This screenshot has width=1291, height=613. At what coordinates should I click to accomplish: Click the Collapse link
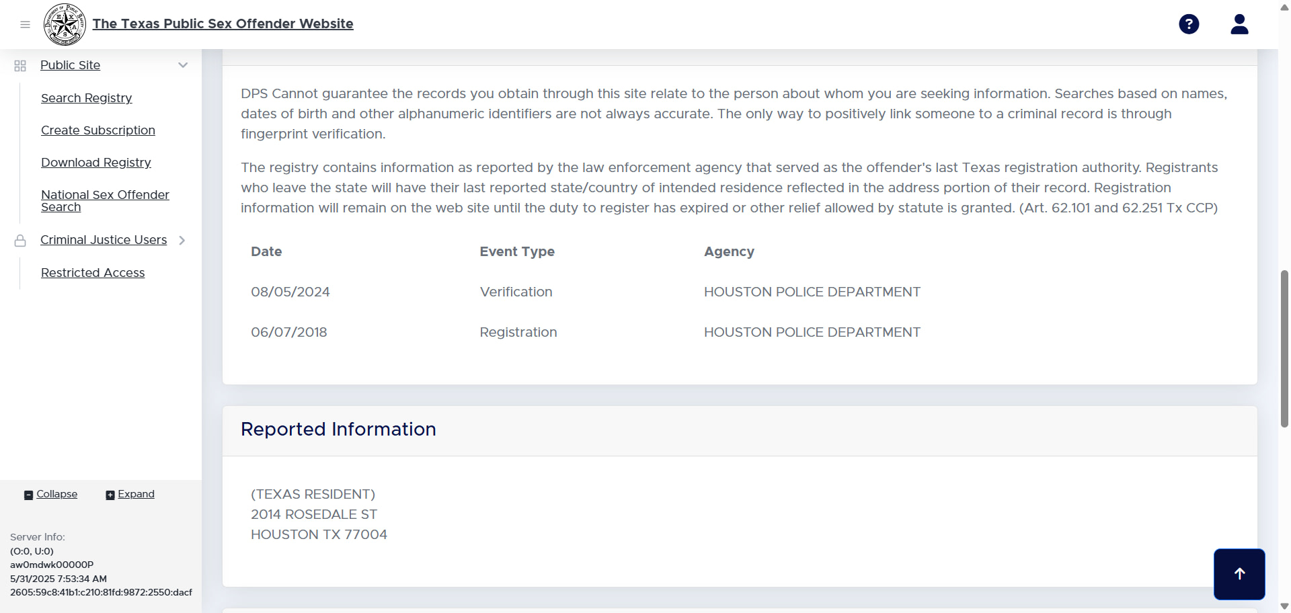56,494
